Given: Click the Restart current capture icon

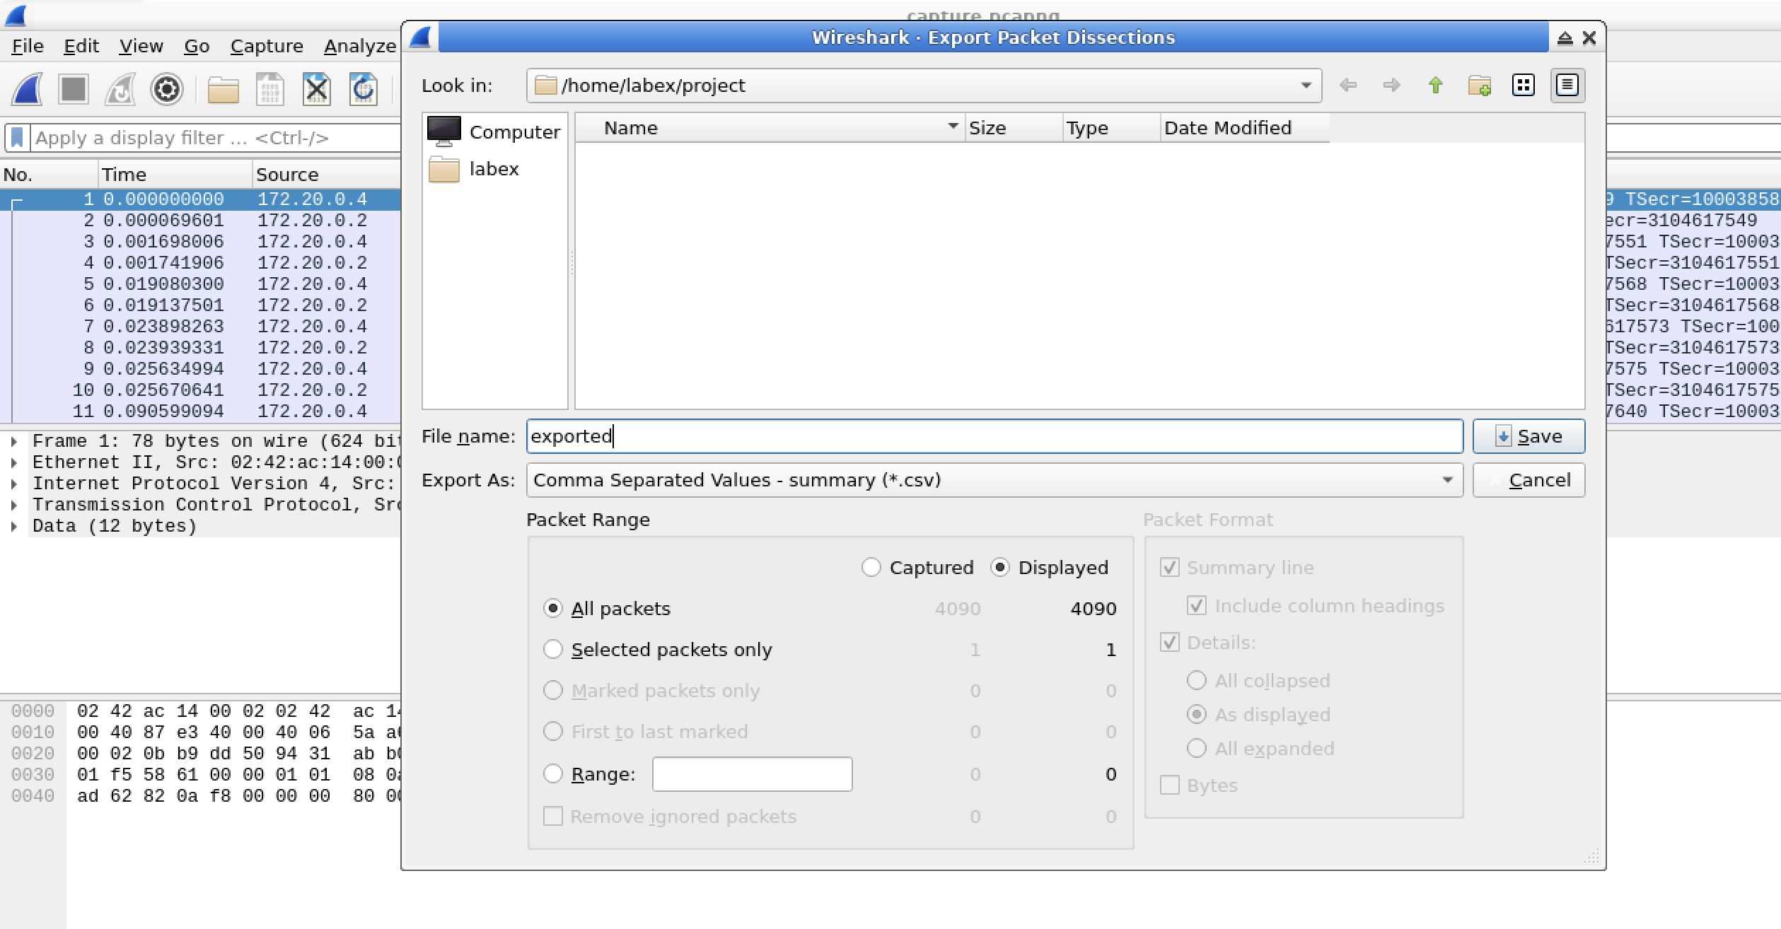Looking at the screenshot, I should click(x=120, y=90).
